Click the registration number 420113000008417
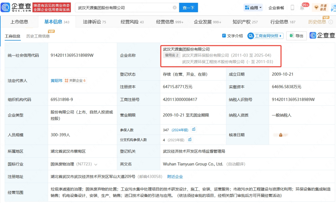 tap(180, 99)
